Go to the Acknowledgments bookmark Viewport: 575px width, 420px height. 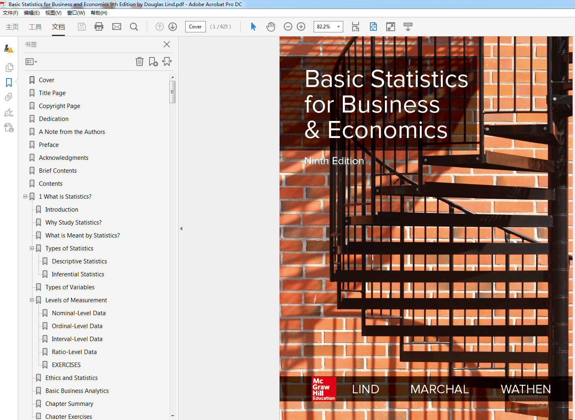tap(64, 158)
